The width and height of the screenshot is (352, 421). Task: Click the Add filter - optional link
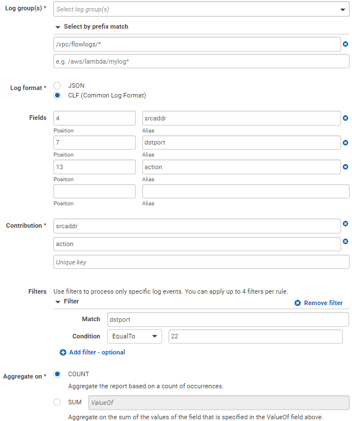(97, 352)
